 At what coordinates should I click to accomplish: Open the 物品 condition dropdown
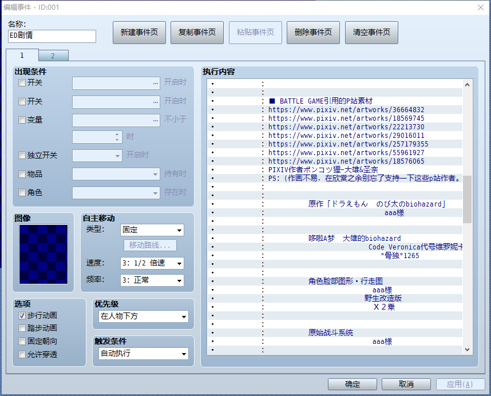coord(116,174)
